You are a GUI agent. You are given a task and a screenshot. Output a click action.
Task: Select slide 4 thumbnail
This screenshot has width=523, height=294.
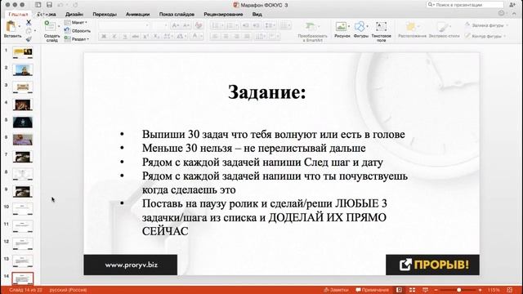[23, 105]
